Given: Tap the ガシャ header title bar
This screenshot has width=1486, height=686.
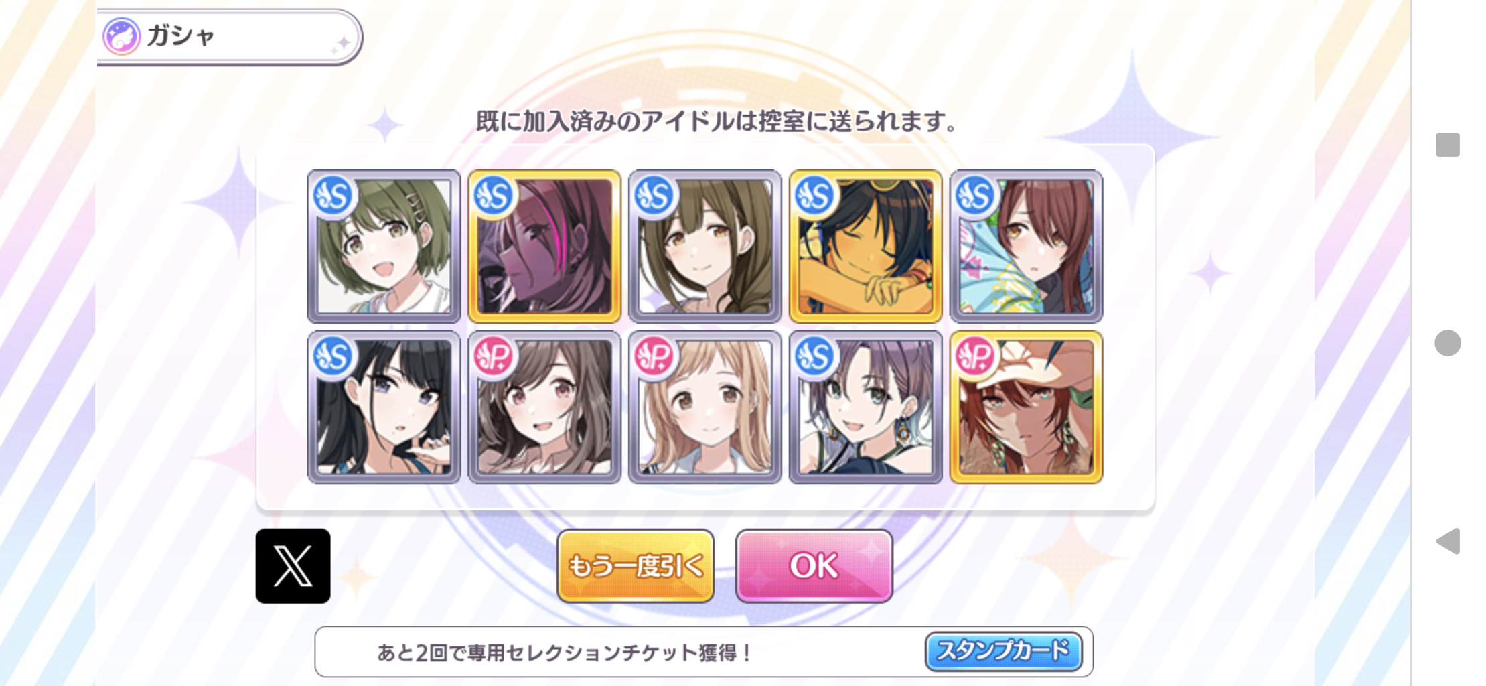Looking at the screenshot, I should pos(229,37).
